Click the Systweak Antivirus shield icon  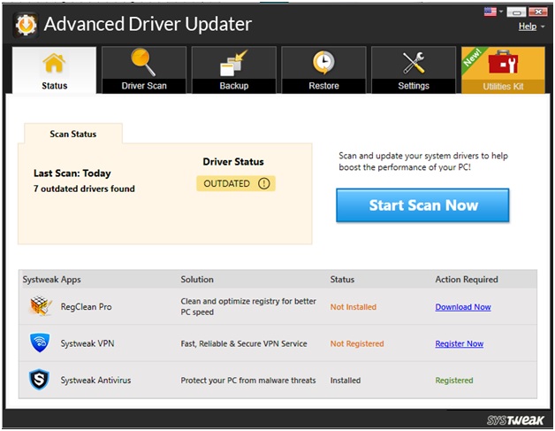pyautogui.click(x=39, y=380)
